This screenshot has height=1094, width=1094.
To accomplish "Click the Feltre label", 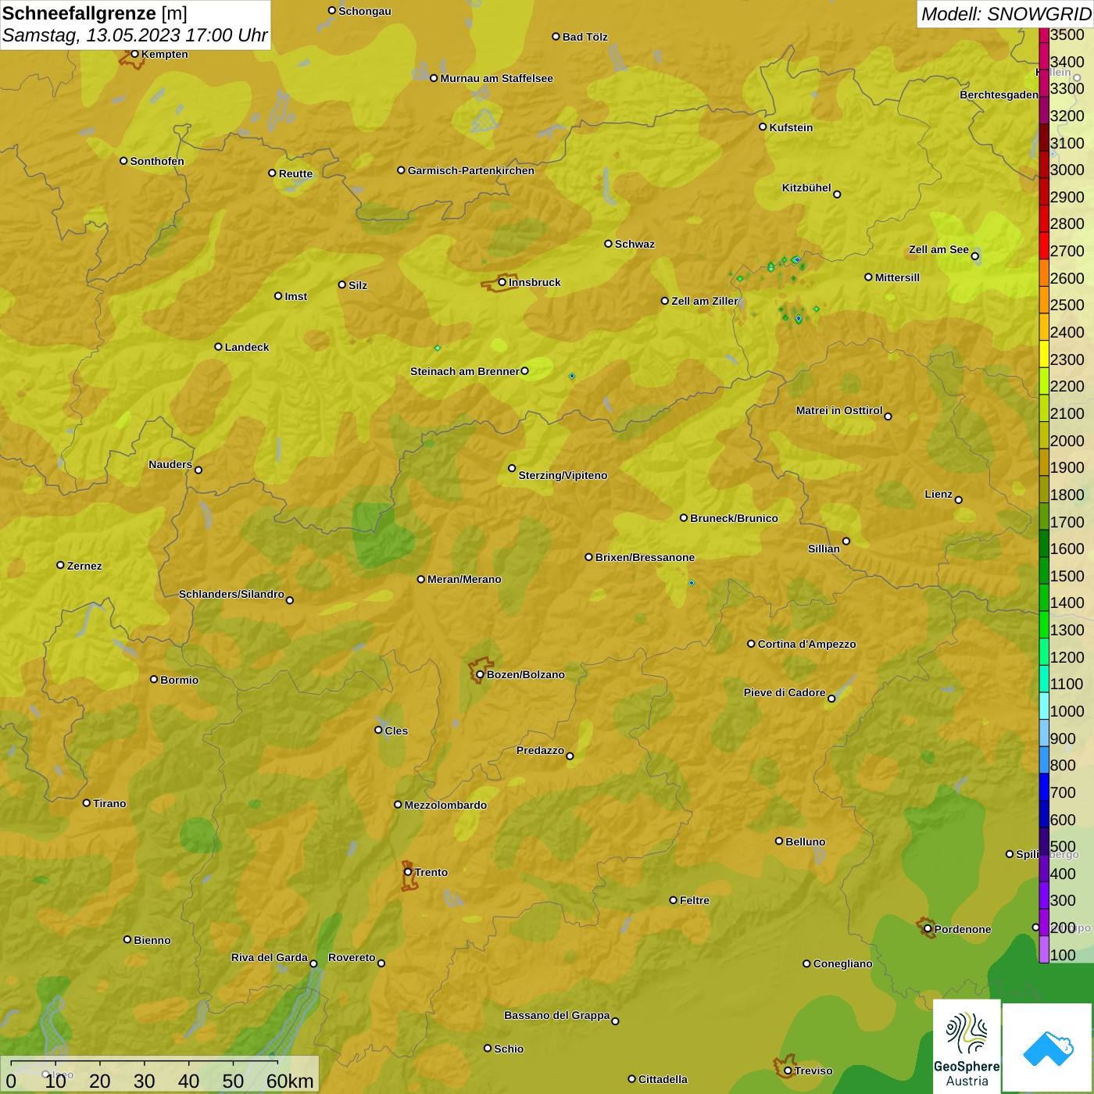I will click(x=694, y=900).
